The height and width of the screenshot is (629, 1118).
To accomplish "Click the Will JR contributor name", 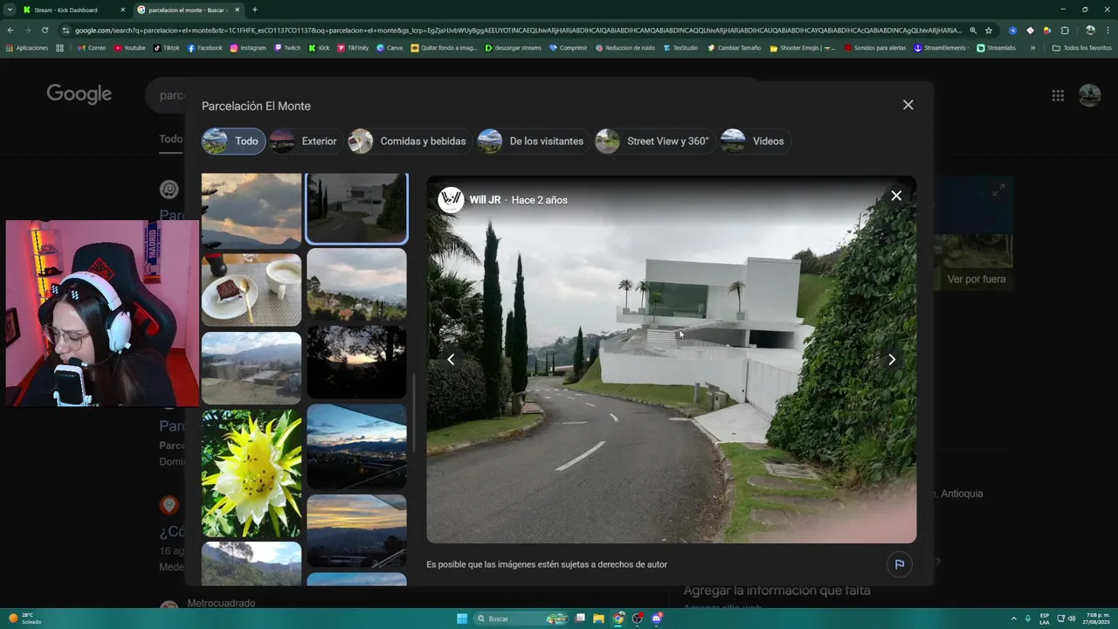I will click(485, 200).
